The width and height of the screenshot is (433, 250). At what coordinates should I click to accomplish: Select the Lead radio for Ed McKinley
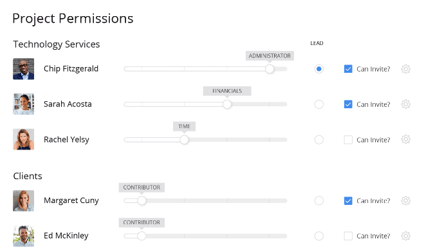click(x=319, y=236)
